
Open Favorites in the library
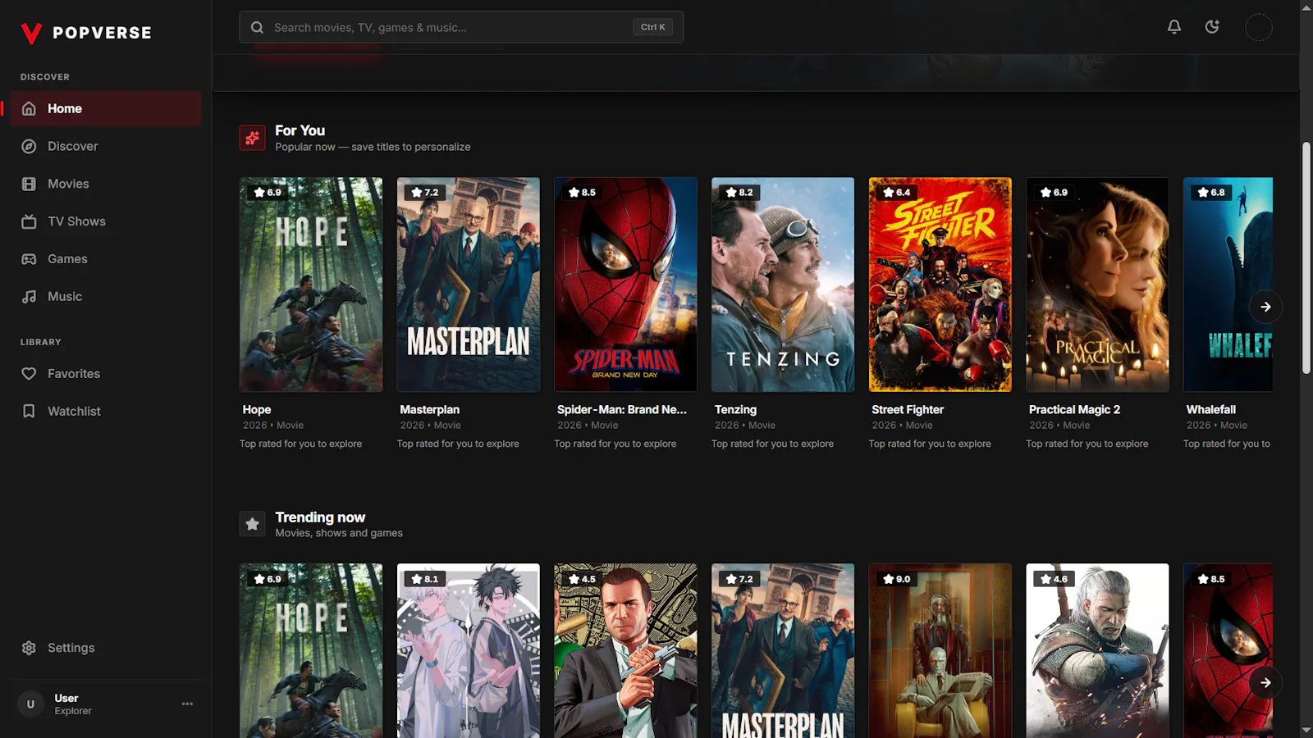point(106,374)
